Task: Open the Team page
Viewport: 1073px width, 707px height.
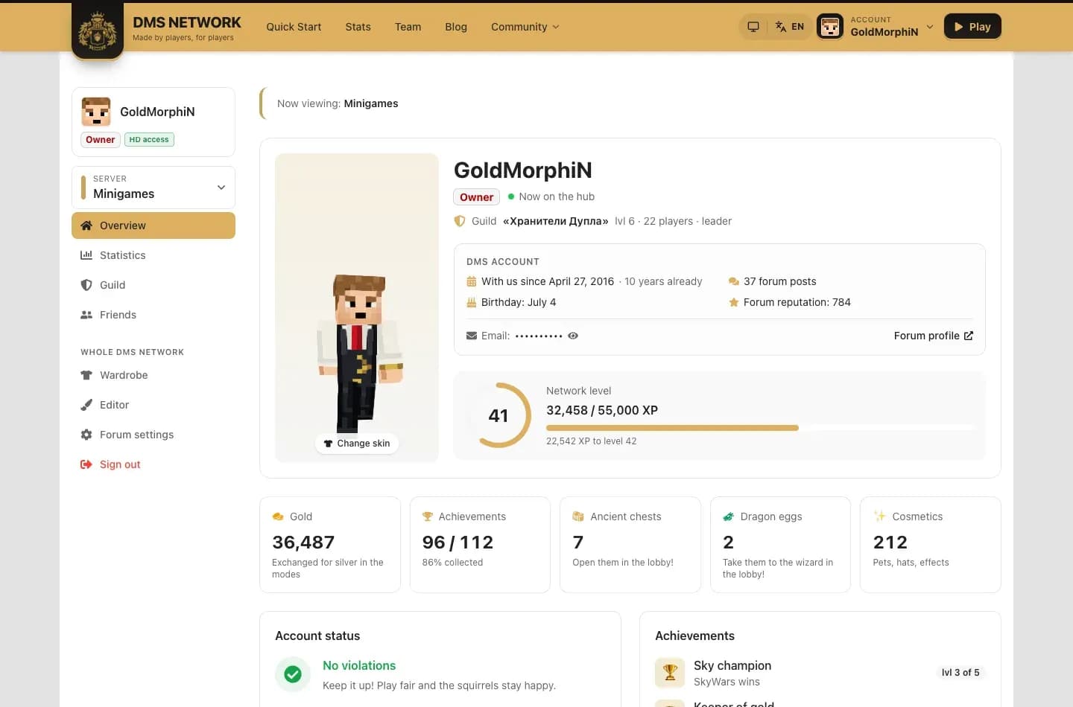Action: [x=408, y=27]
